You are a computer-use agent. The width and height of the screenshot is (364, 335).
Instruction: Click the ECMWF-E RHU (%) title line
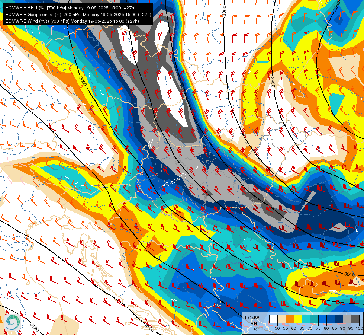(70, 8)
